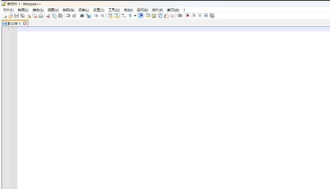Click the Cut scissors icon
The height and width of the screenshot is (189, 330).
pos(48,16)
